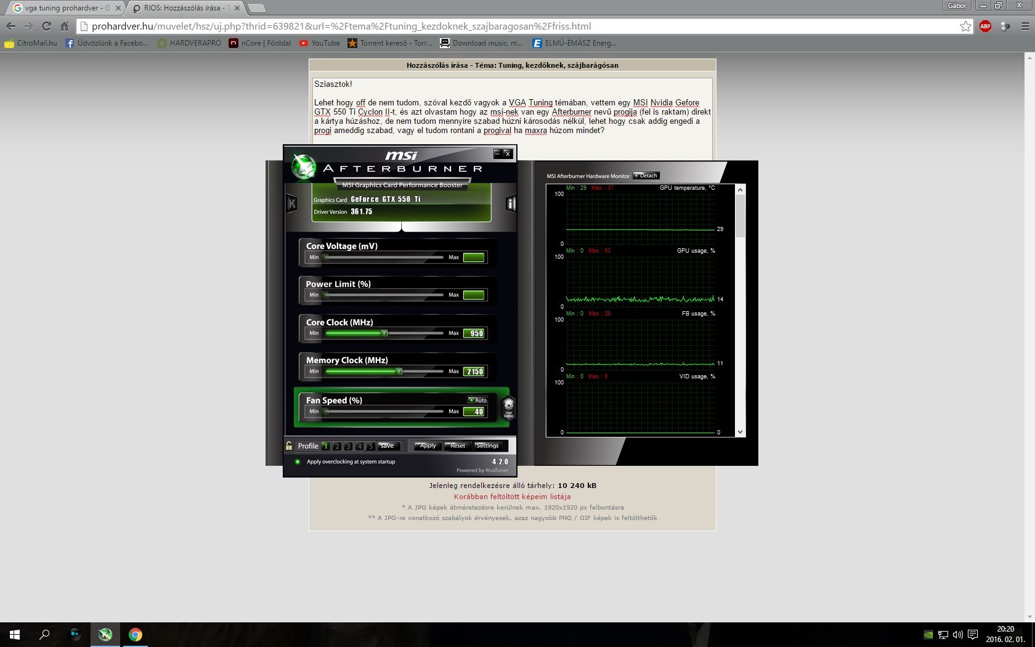Click the fan User Define gear icon
This screenshot has width=1035, height=647.
(509, 407)
